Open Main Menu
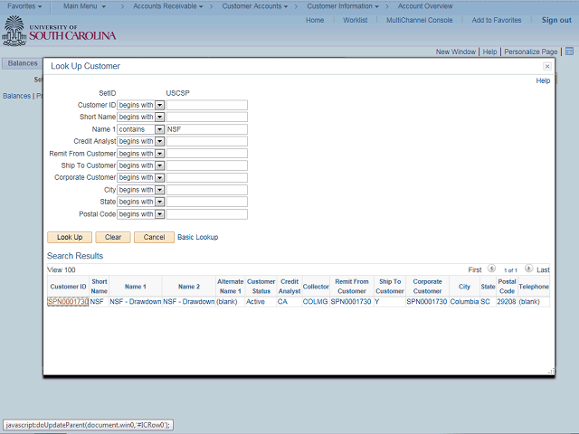The height and width of the screenshot is (434, 579). pos(84,6)
